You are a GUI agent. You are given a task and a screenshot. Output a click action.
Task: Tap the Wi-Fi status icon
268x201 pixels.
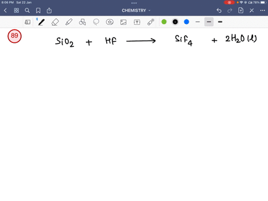click(241, 2)
